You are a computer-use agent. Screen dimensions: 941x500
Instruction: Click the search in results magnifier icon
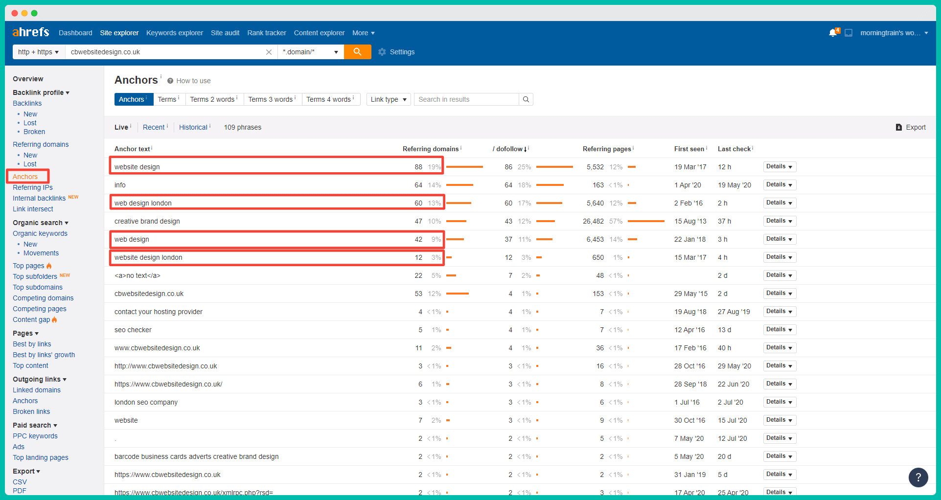click(526, 99)
